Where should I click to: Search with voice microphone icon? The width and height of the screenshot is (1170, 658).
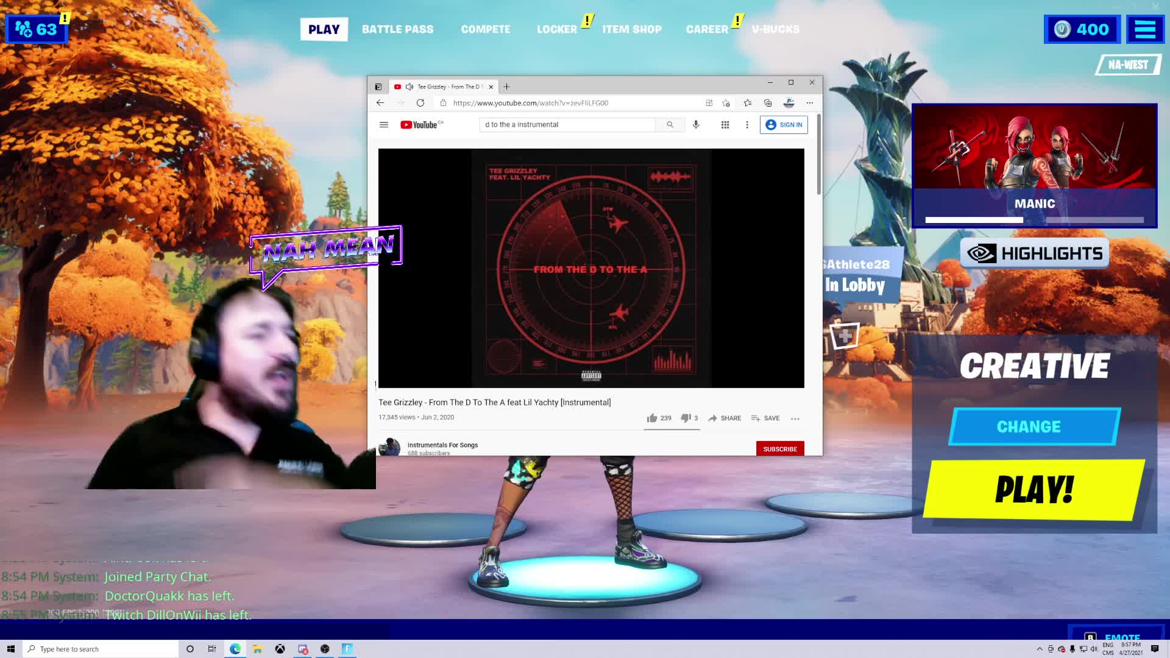[696, 124]
